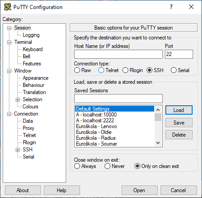202x198 pixels.
Task: Go to the Colours settings page
Action: (30, 107)
